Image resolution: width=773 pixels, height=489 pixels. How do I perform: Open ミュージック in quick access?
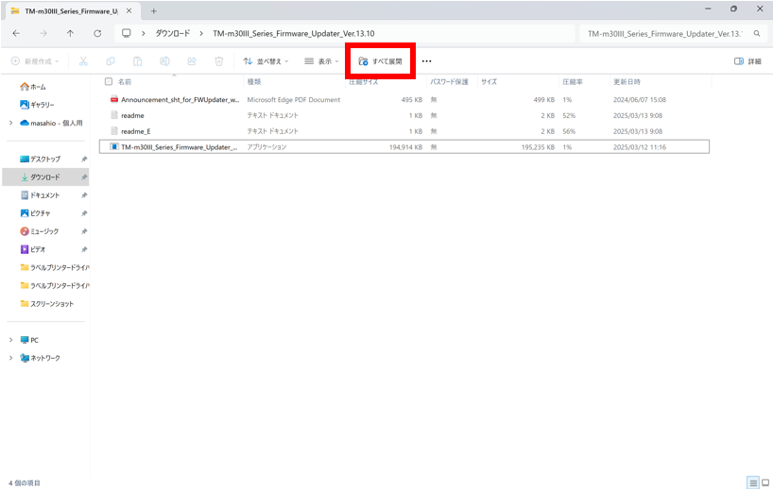40,231
